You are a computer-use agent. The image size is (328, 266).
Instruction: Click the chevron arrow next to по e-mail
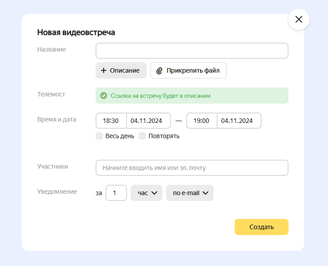[206, 193]
